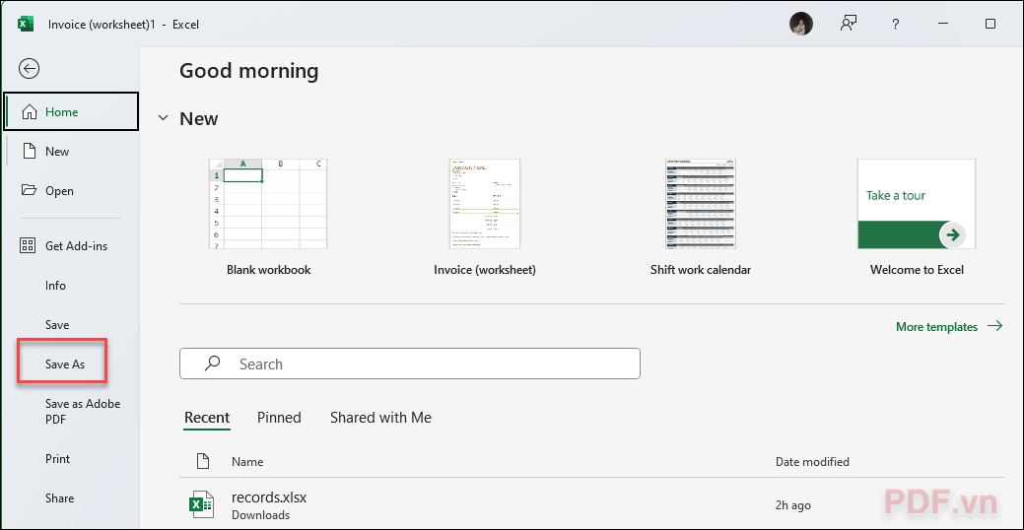This screenshot has height=530, width=1024.
Task: Open the Shift work calendar template
Action: point(701,218)
